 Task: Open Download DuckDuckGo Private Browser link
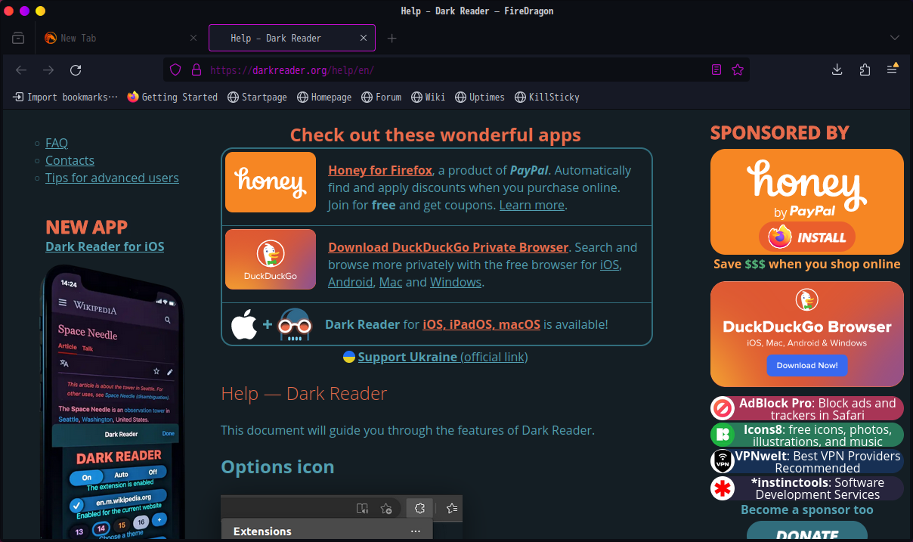coord(448,247)
